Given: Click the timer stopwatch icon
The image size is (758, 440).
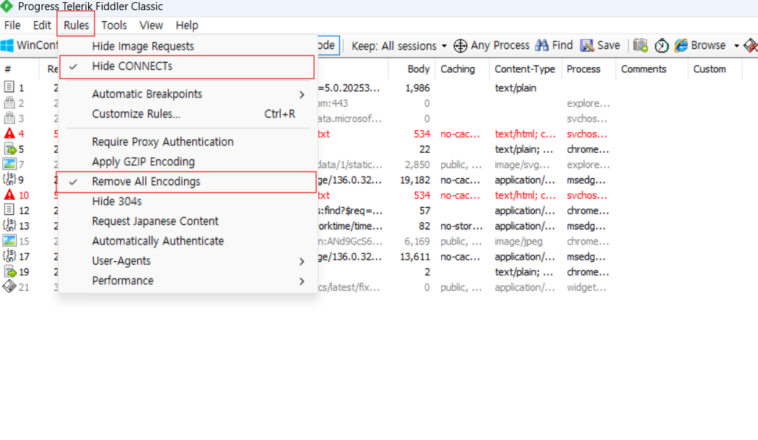Looking at the screenshot, I should click(661, 46).
